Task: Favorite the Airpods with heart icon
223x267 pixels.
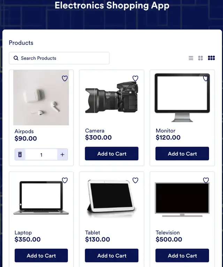Action: 65,78
